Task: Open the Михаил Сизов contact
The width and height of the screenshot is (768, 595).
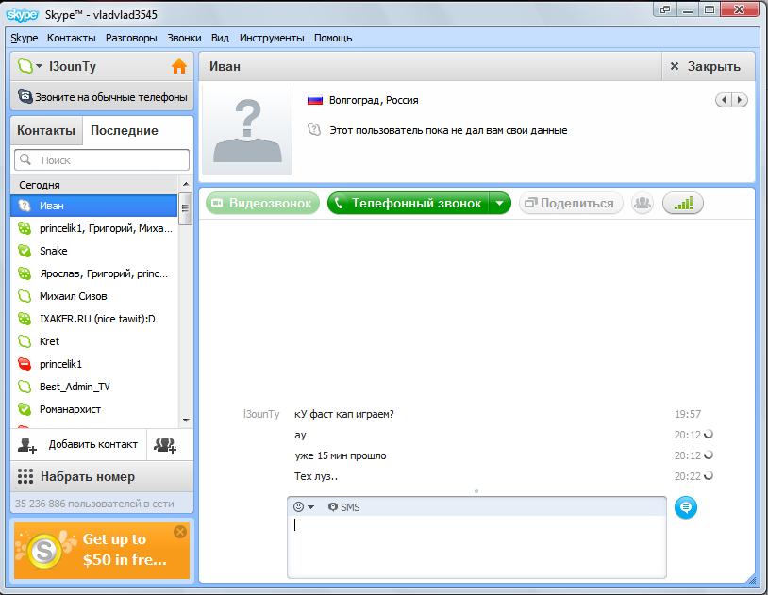Action: click(x=94, y=296)
